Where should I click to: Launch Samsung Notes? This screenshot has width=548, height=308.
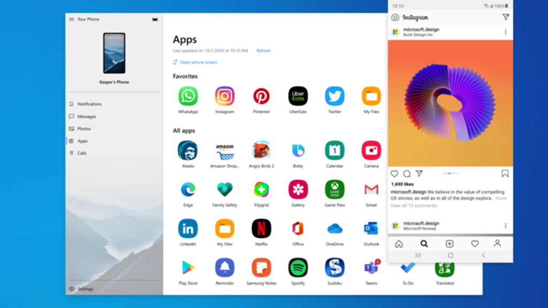click(261, 268)
